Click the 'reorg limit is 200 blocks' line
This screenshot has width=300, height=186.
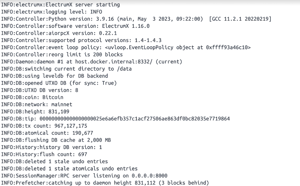[x=62, y=55]
